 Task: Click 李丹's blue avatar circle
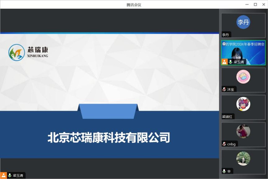coord(243,23)
